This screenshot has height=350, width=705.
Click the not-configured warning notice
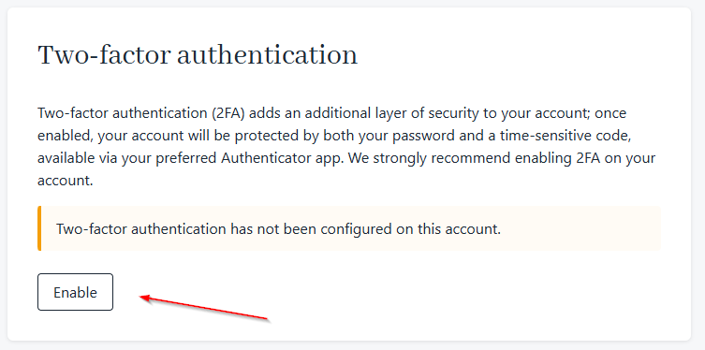[x=349, y=228]
